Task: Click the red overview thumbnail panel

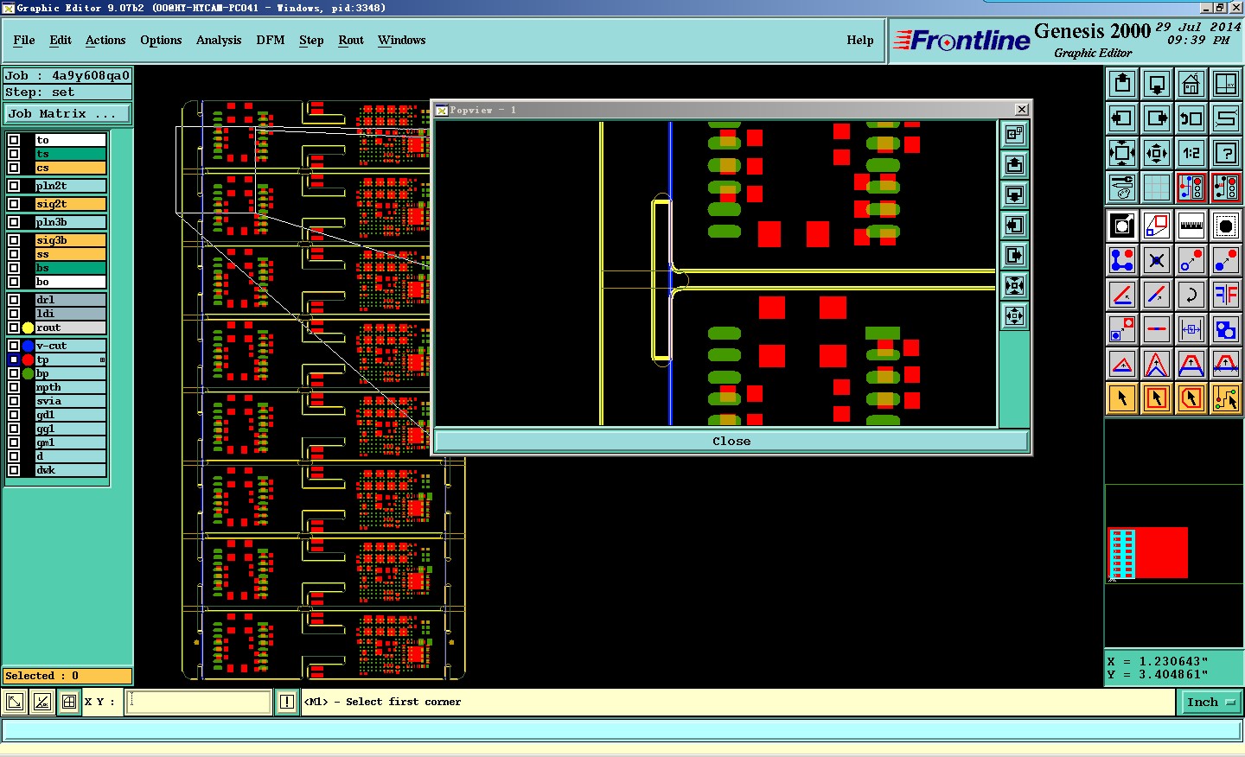Action: (x=1148, y=553)
